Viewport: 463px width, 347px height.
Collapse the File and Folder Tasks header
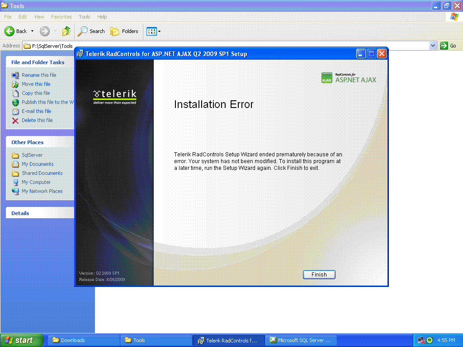[40, 62]
